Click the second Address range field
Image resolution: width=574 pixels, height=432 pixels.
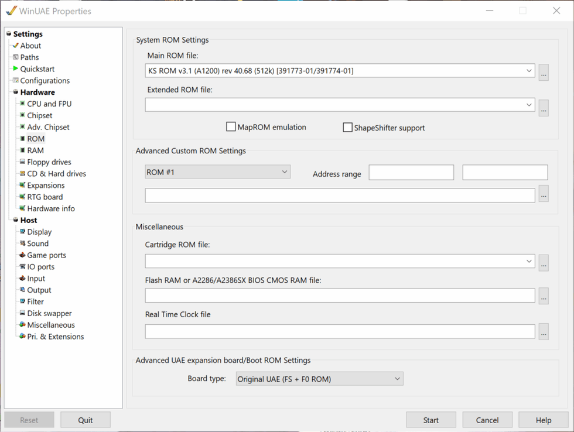pyautogui.click(x=505, y=172)
